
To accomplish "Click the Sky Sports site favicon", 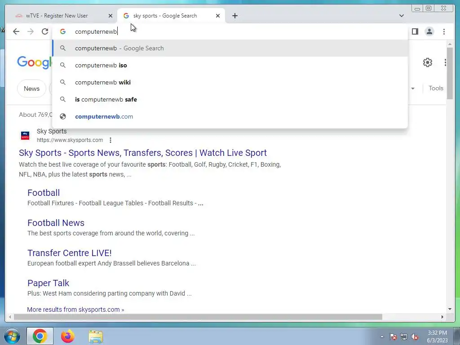I will tap(25, 136).
